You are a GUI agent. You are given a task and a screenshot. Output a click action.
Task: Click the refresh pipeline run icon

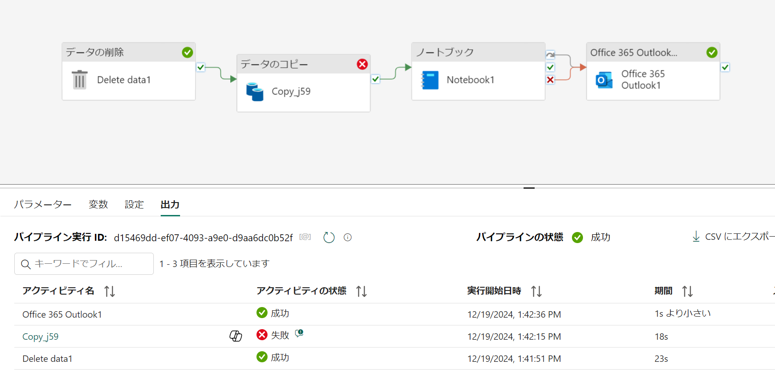(x=329, y=238)
